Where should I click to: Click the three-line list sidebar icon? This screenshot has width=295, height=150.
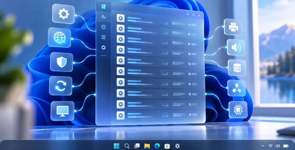pyautogui.click(x=104, y=37)
